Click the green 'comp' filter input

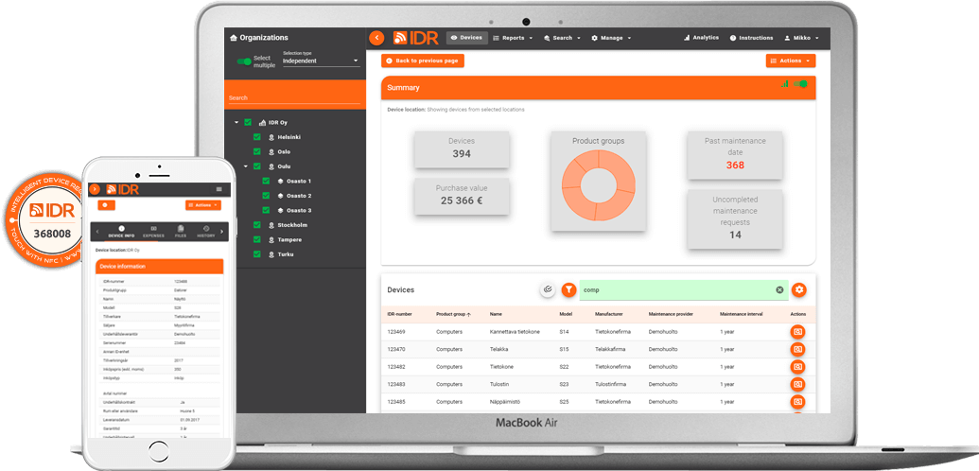click(x=684, y=289)
